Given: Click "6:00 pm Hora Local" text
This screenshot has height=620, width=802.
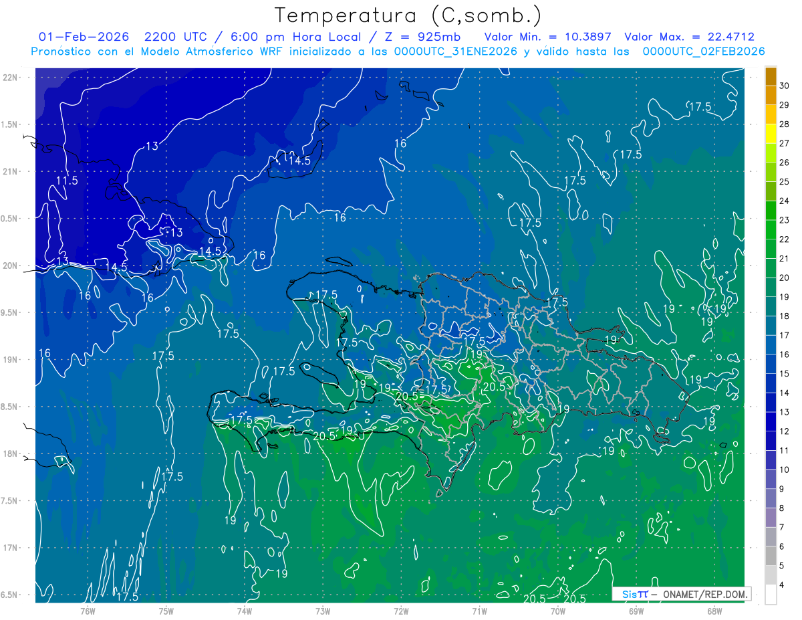Looking at the screenshot, I should 296,37.
